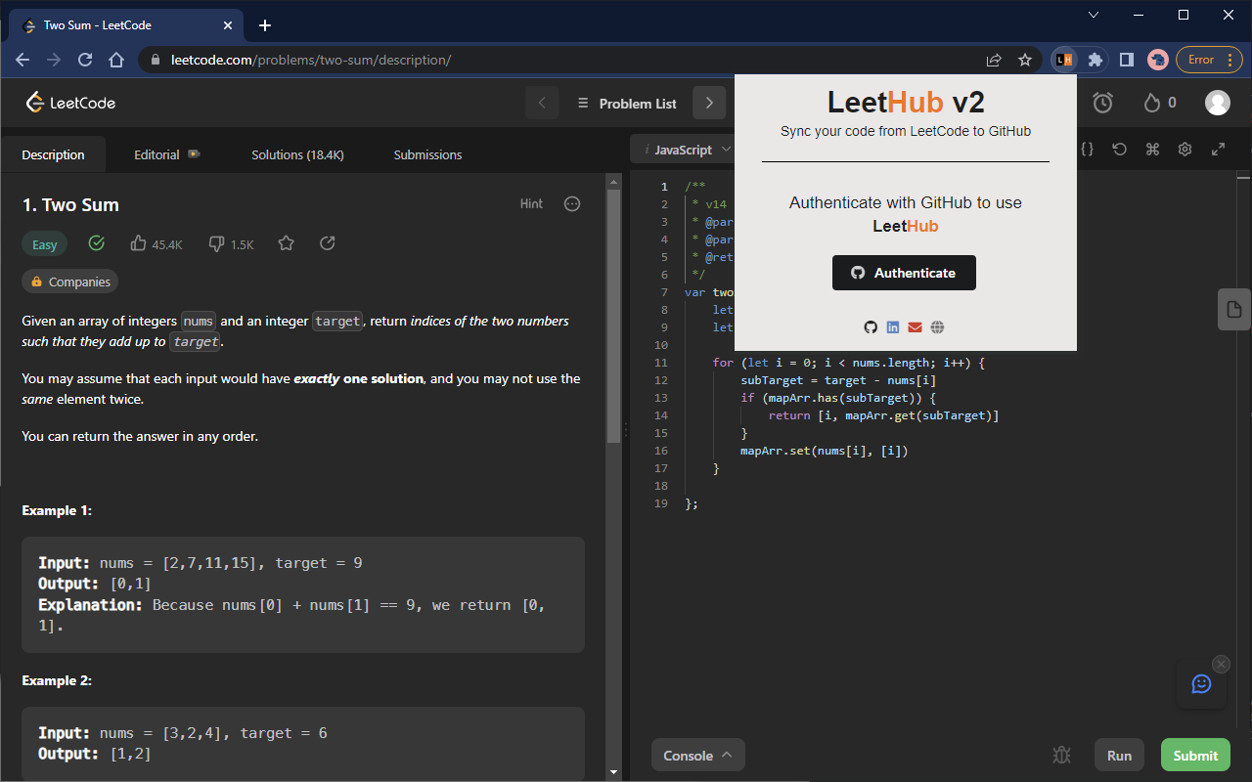Open the Chrome extensions puzzle icon

(1095, 60)
